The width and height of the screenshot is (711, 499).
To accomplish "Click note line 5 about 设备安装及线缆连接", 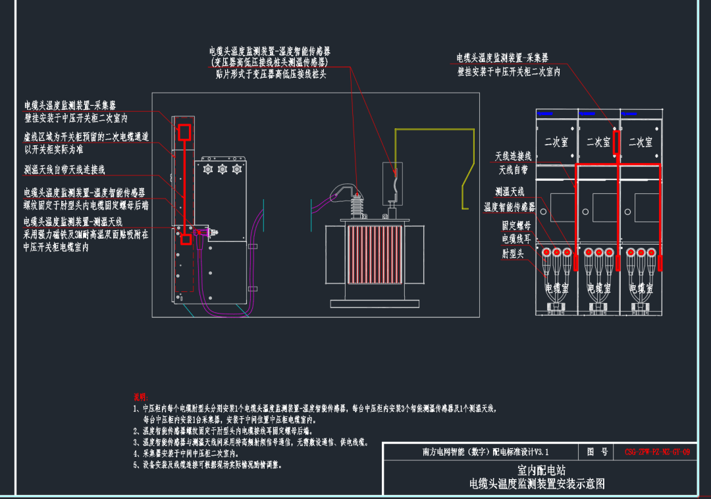I will point(207,465).
